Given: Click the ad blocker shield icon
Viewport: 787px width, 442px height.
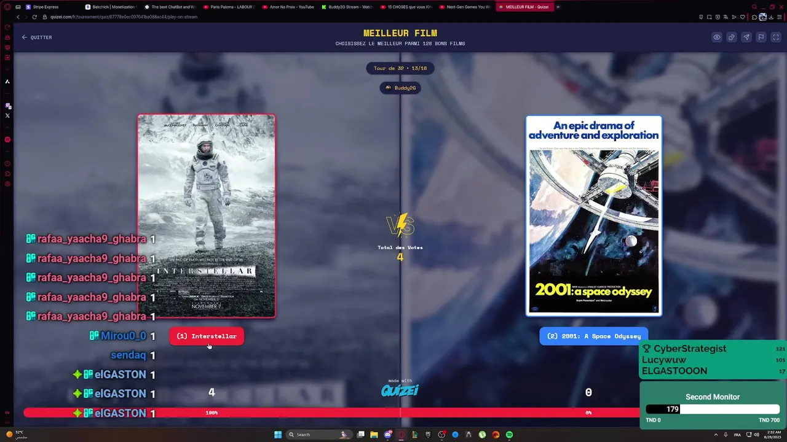Looking at the screenshot, I should point(718,17).
